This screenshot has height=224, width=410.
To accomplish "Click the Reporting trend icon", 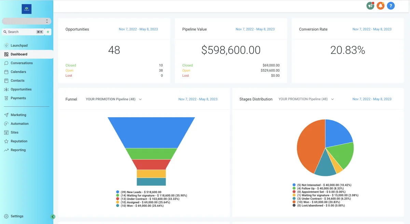I will (6, 150).
